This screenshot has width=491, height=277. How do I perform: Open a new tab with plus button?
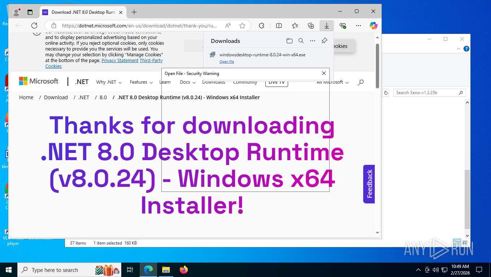click(x=134, y=12)
